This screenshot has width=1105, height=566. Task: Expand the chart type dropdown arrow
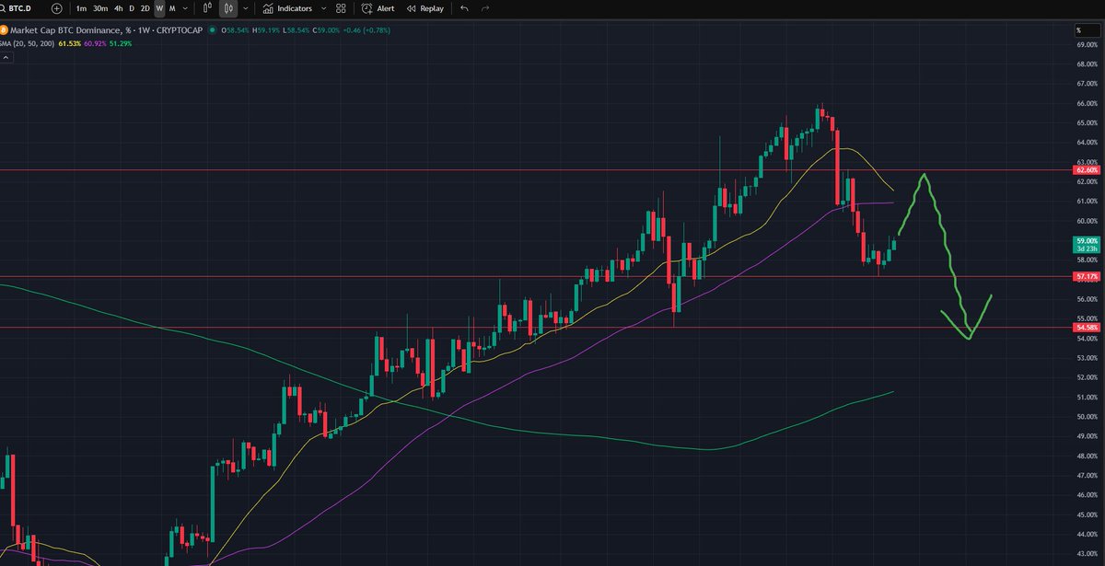245,8
